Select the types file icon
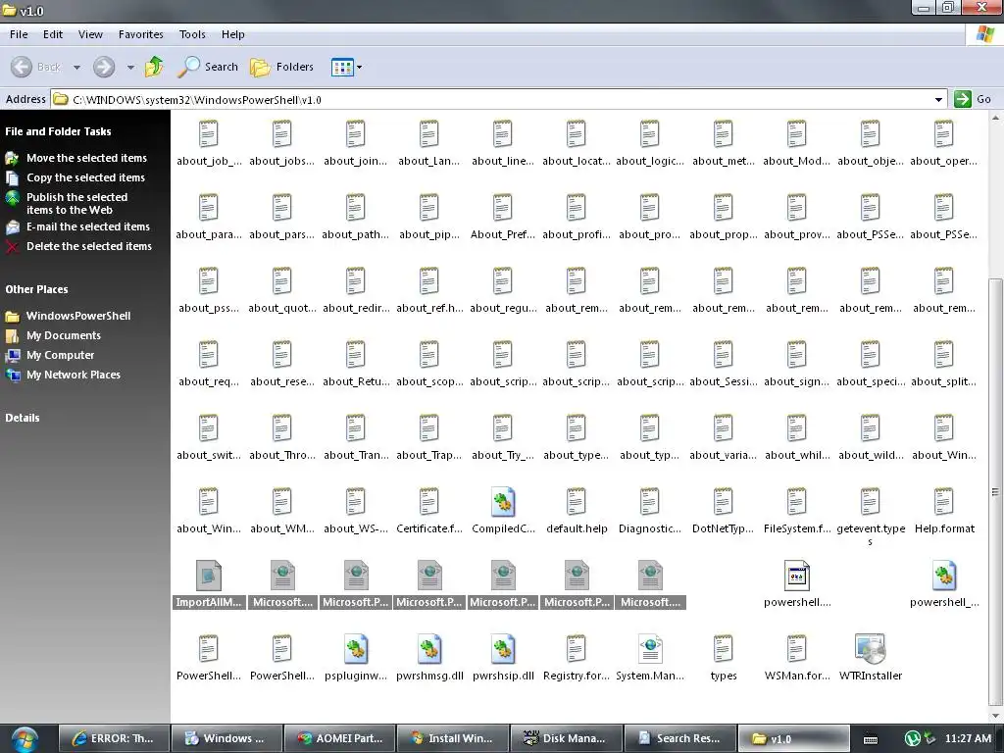The height and width of the screenshot is (753, 1004). click(724, 649)
